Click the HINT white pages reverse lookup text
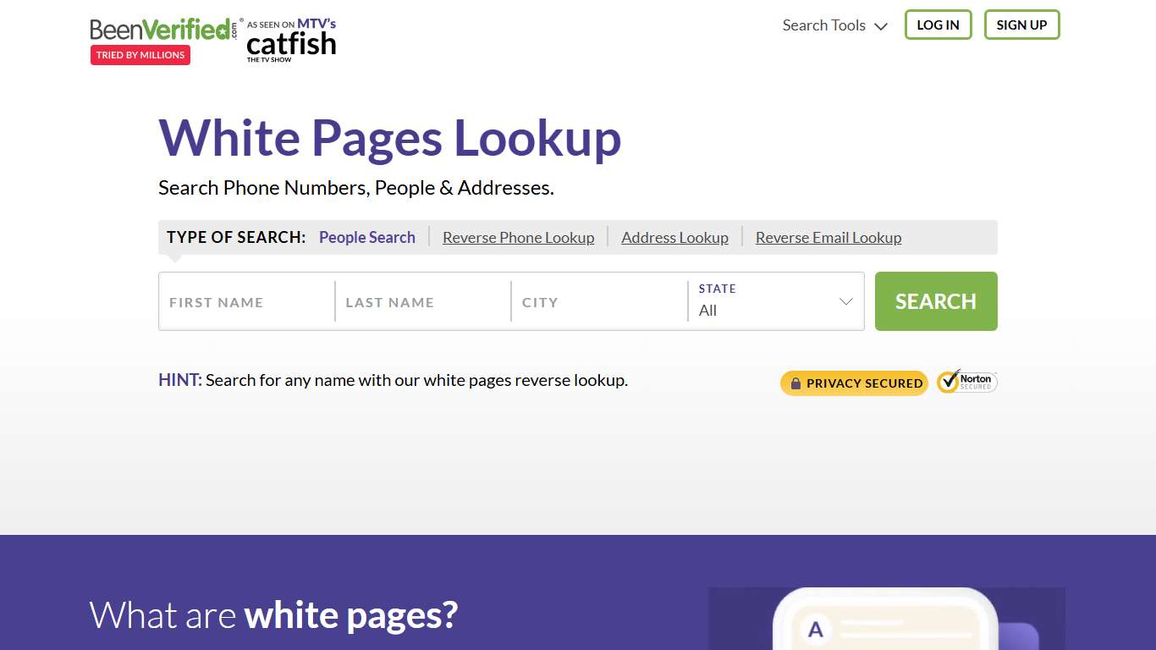The width and height of the screenshot is (1156, 650). (x=394, y=380)
